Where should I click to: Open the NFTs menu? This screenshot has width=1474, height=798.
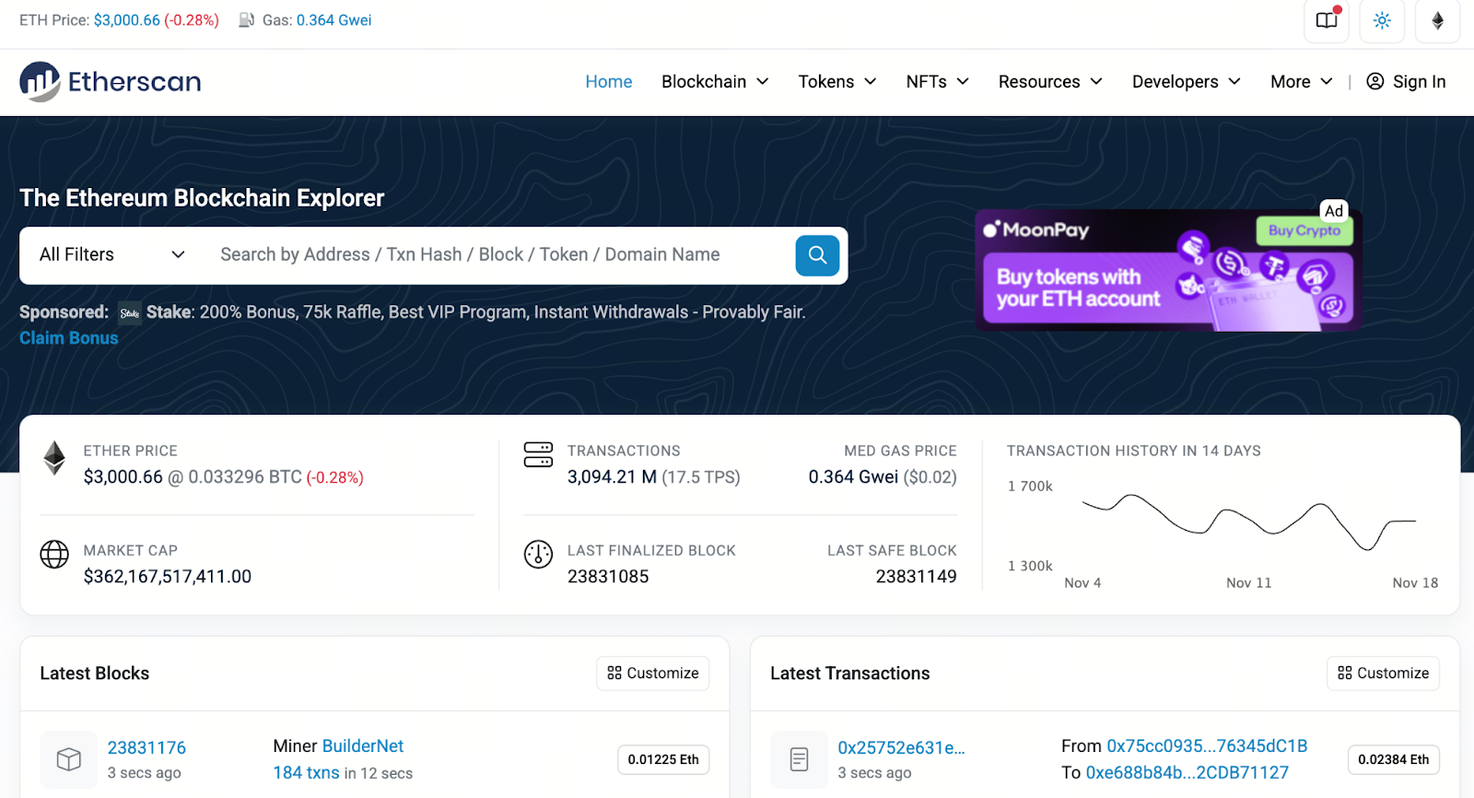point(937,82)
